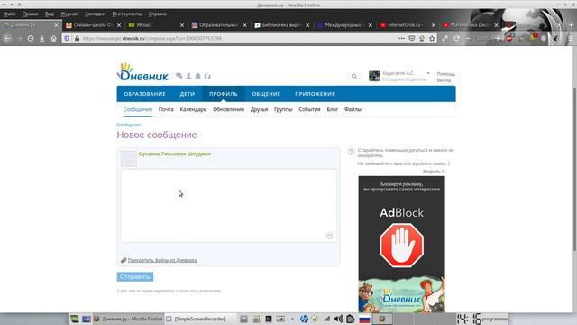Open the Firefox downloads arrow icon
577x325 pixels.
(x=42, y=38)
